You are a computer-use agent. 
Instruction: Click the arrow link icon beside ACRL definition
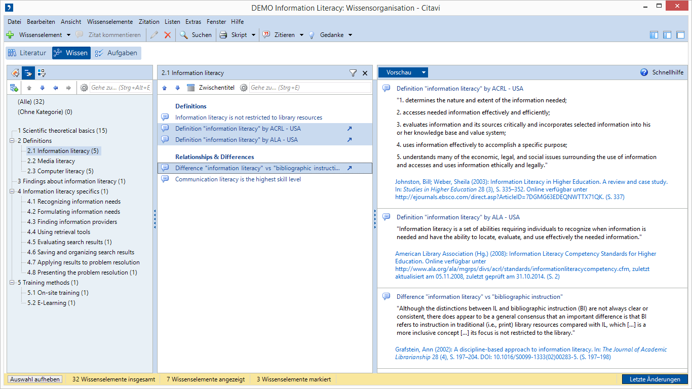[349, 129]
